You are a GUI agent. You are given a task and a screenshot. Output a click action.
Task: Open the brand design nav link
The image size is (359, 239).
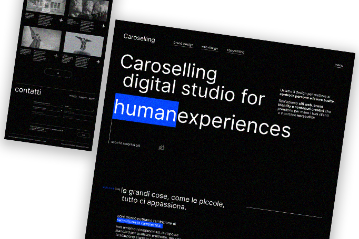(x=183, y=44)
